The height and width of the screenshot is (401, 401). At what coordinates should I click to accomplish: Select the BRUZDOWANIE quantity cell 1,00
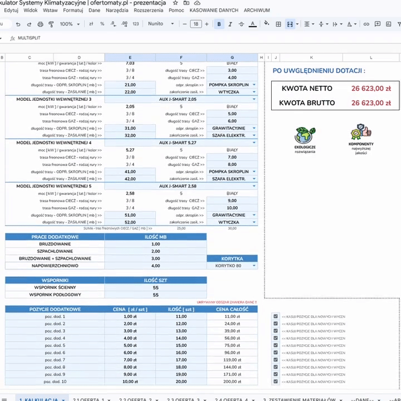155,244
